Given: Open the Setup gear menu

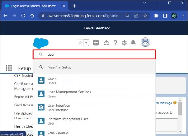Looking at the screenshot, I should click(124, 43).
